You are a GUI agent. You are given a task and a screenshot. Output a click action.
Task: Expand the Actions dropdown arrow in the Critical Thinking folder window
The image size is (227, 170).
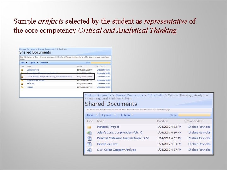132,115
